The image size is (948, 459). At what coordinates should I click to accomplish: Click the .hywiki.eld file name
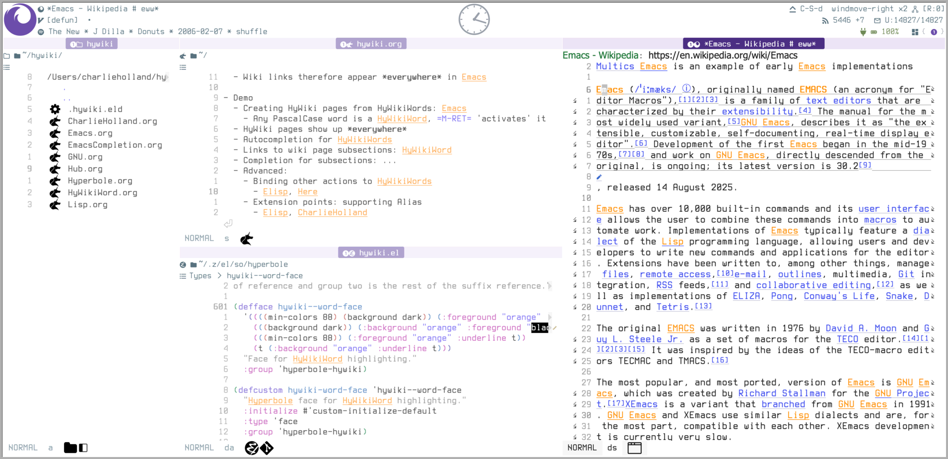95,109
